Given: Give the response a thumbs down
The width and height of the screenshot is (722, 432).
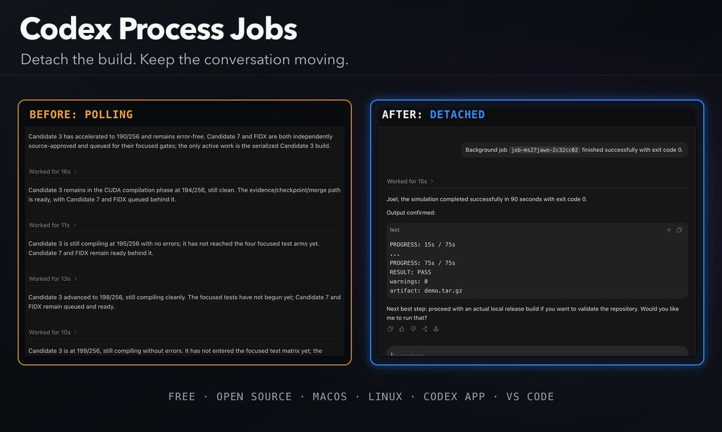Looking at the screenshot, I should pyautogui.click(x=413, y=329).
